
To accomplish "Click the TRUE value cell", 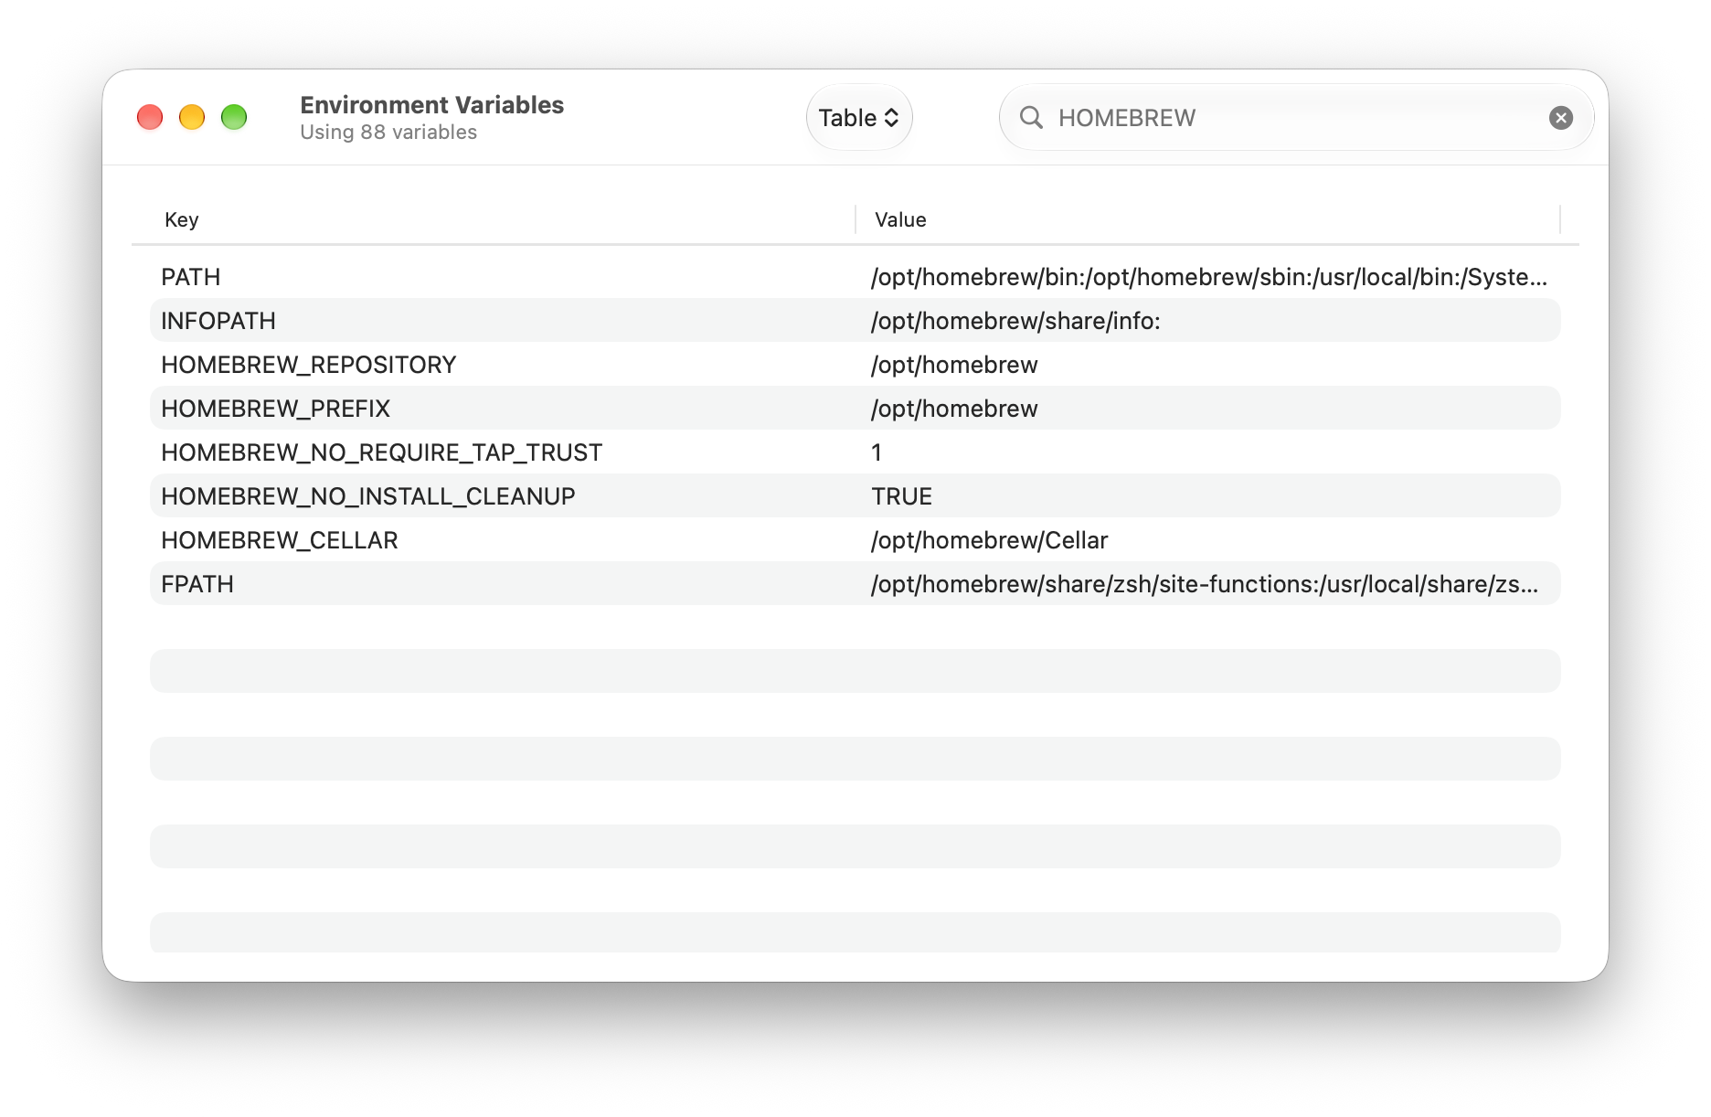I will 902,496.
